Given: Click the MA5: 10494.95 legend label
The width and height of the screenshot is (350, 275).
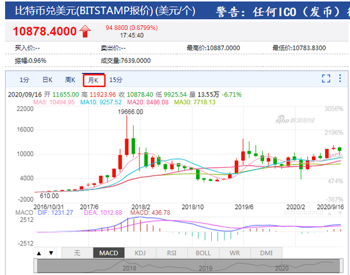Looking at the screenshot, I should 54,102.
